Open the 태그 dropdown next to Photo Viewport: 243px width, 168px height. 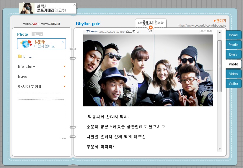pos(37,34)
